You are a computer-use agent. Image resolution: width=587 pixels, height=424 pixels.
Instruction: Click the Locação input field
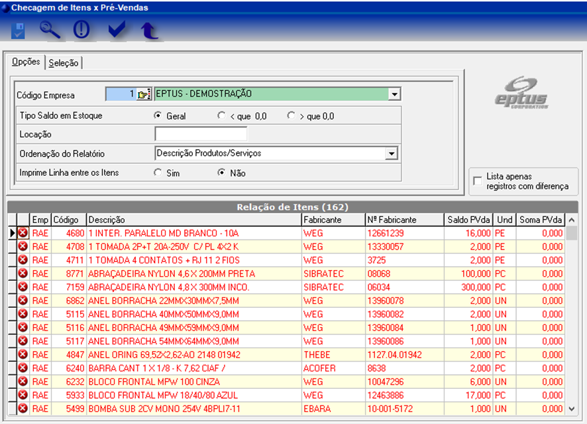tap(200, 134)
